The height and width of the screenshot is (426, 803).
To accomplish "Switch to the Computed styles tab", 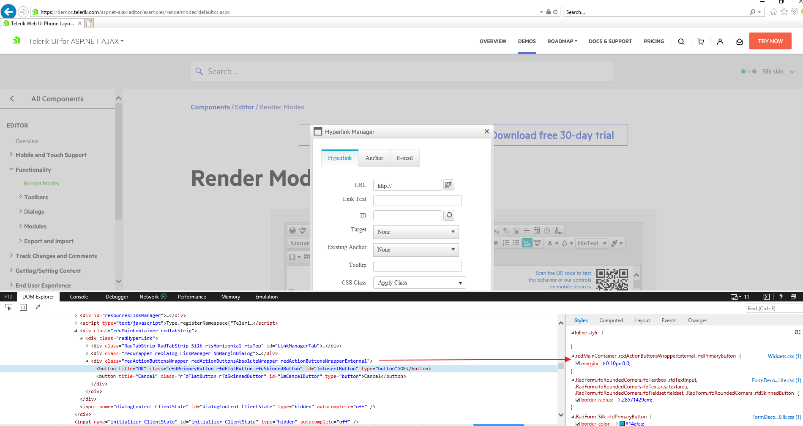I will point(611,320).
